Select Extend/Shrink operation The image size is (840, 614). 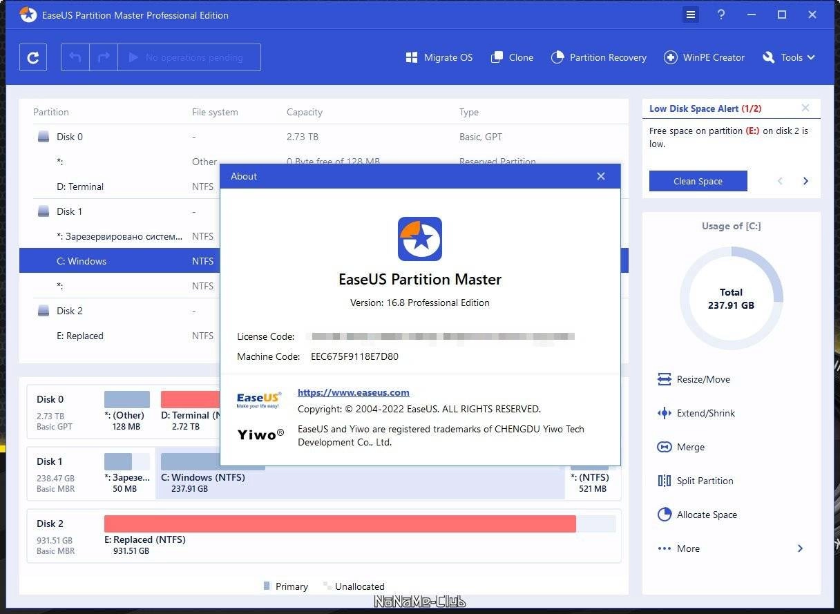[696, 413]
